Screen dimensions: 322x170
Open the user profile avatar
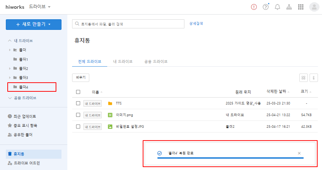(314, 7)
